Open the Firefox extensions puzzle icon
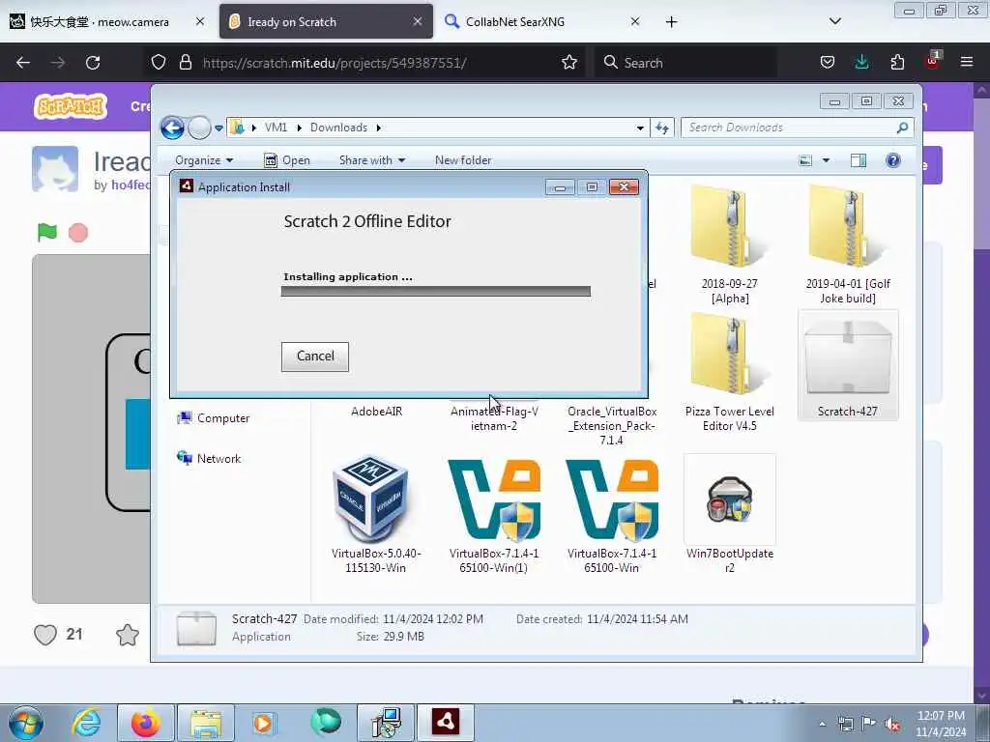Viewport: 990px width, 742px height. click(x=897, y=63)
